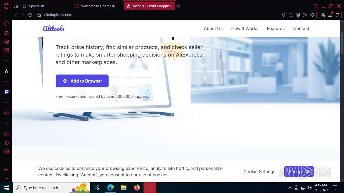Open the M-logo sidebar panel icon
Viewport: 344px width, 193px height.
[6, 50]
